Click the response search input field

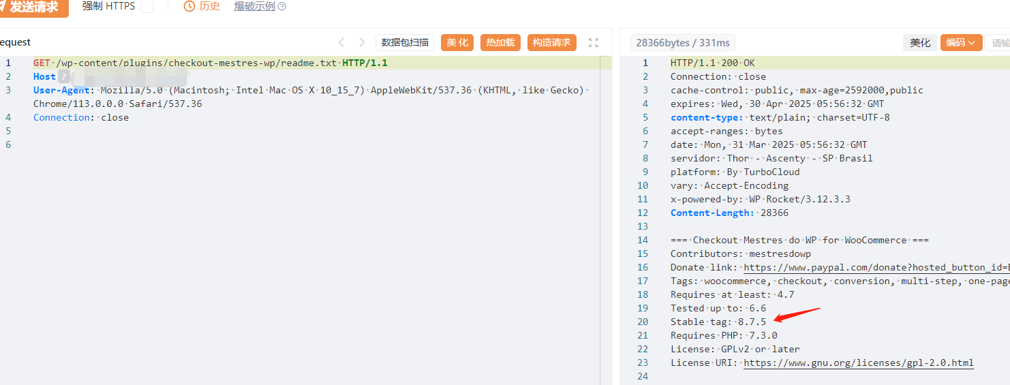point(998,43)
